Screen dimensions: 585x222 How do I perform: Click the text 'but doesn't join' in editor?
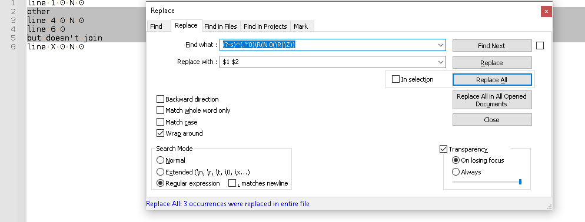65,38
